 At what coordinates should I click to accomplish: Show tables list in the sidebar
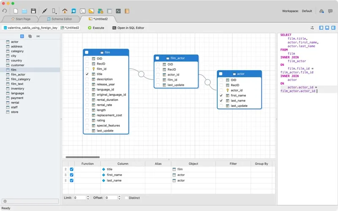point(22,36)
